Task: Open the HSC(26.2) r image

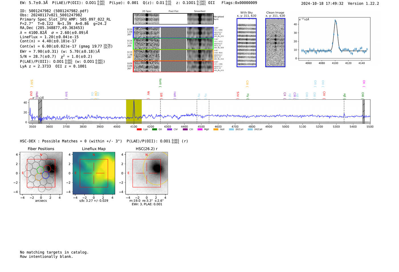Action: click(x=146, y=173)
